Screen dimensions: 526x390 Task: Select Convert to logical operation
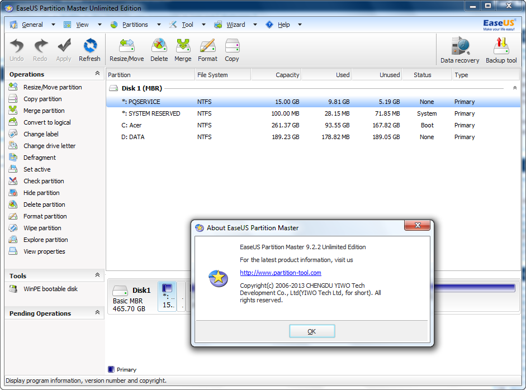47,122
